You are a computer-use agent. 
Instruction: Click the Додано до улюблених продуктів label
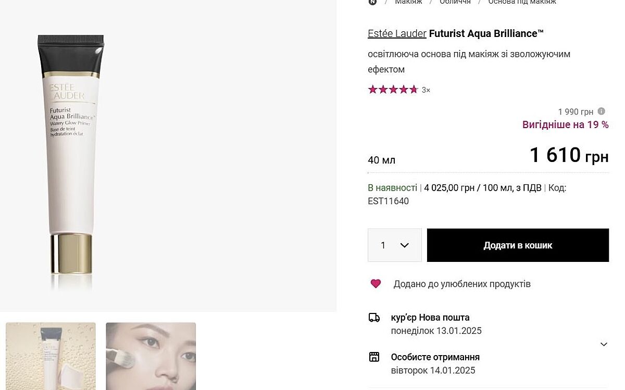462,284
